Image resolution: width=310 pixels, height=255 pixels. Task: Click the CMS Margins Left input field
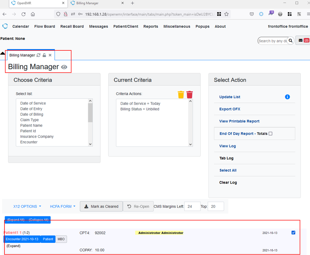pos(192,206)
